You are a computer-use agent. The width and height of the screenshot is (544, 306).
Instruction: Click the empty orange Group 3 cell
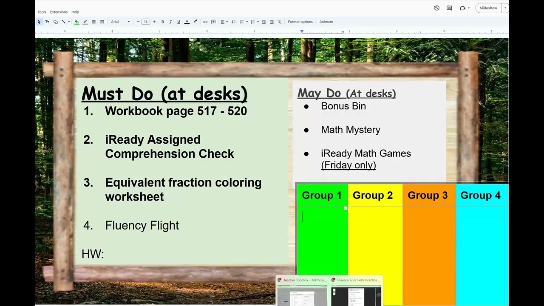click(429, 255)
